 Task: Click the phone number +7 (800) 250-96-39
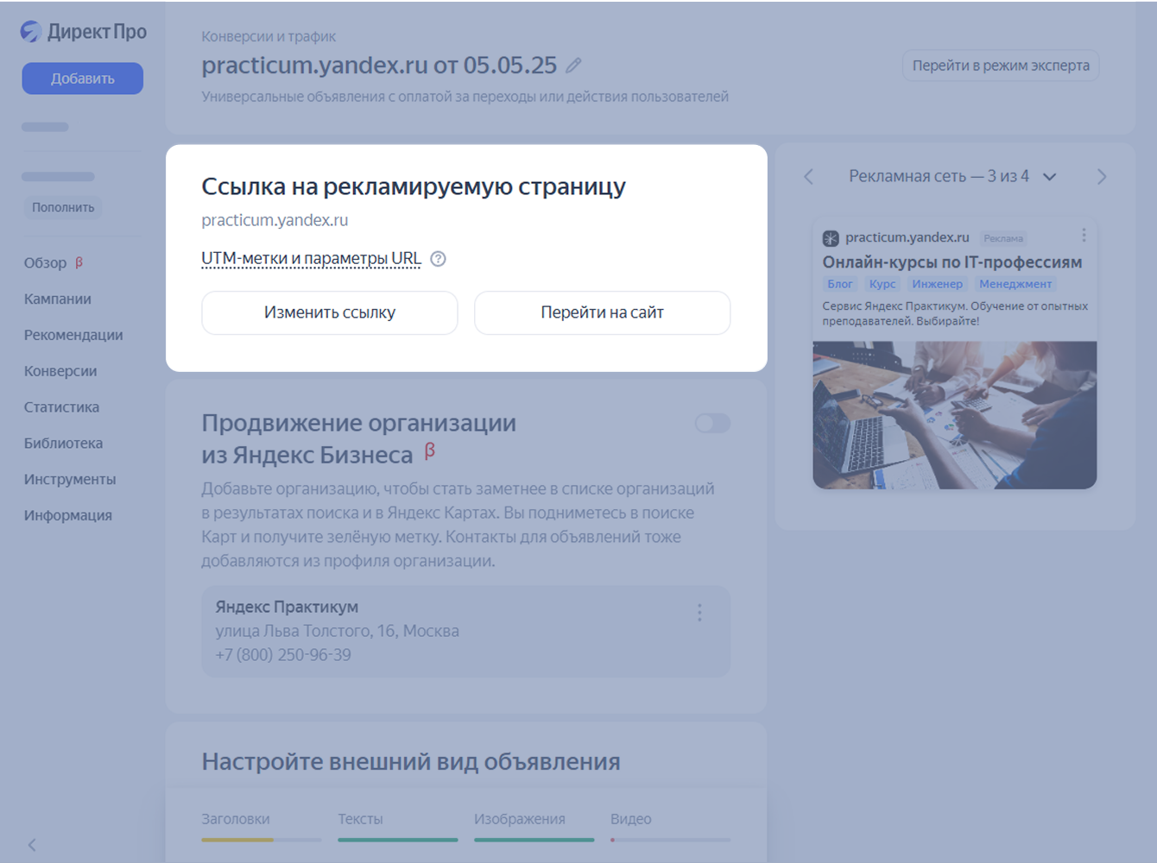(x=283, y=655)
